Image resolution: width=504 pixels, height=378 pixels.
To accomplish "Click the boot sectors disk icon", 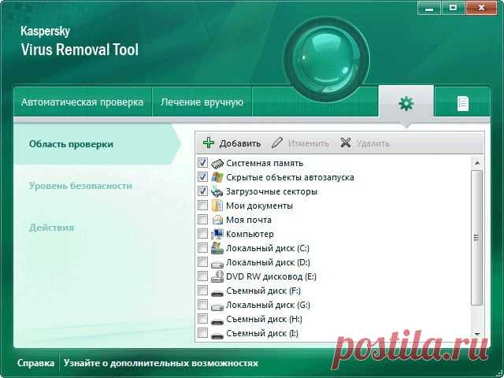I will (x=217, y=191).
